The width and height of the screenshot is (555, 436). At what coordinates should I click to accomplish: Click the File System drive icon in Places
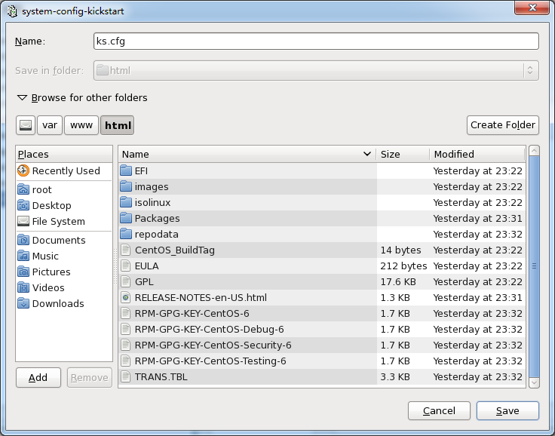[x=23, y=221]
